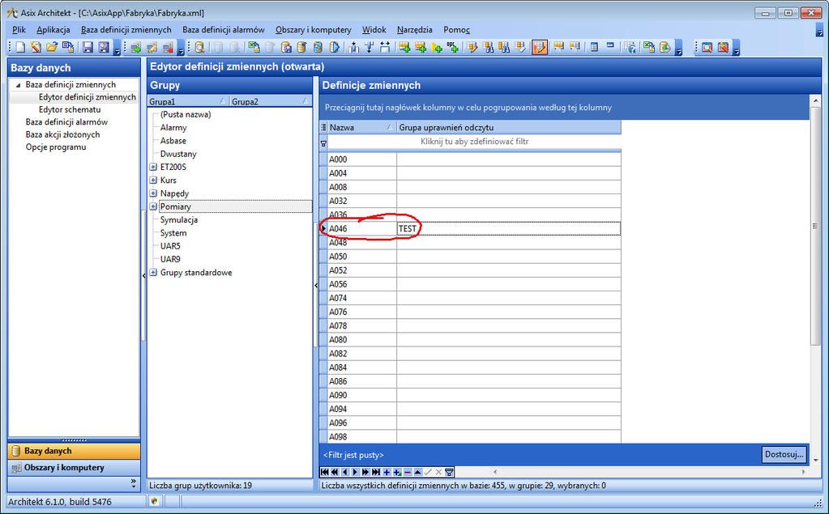Expand the Pomiary group
The image size is (829, 514).
[153, 206]
